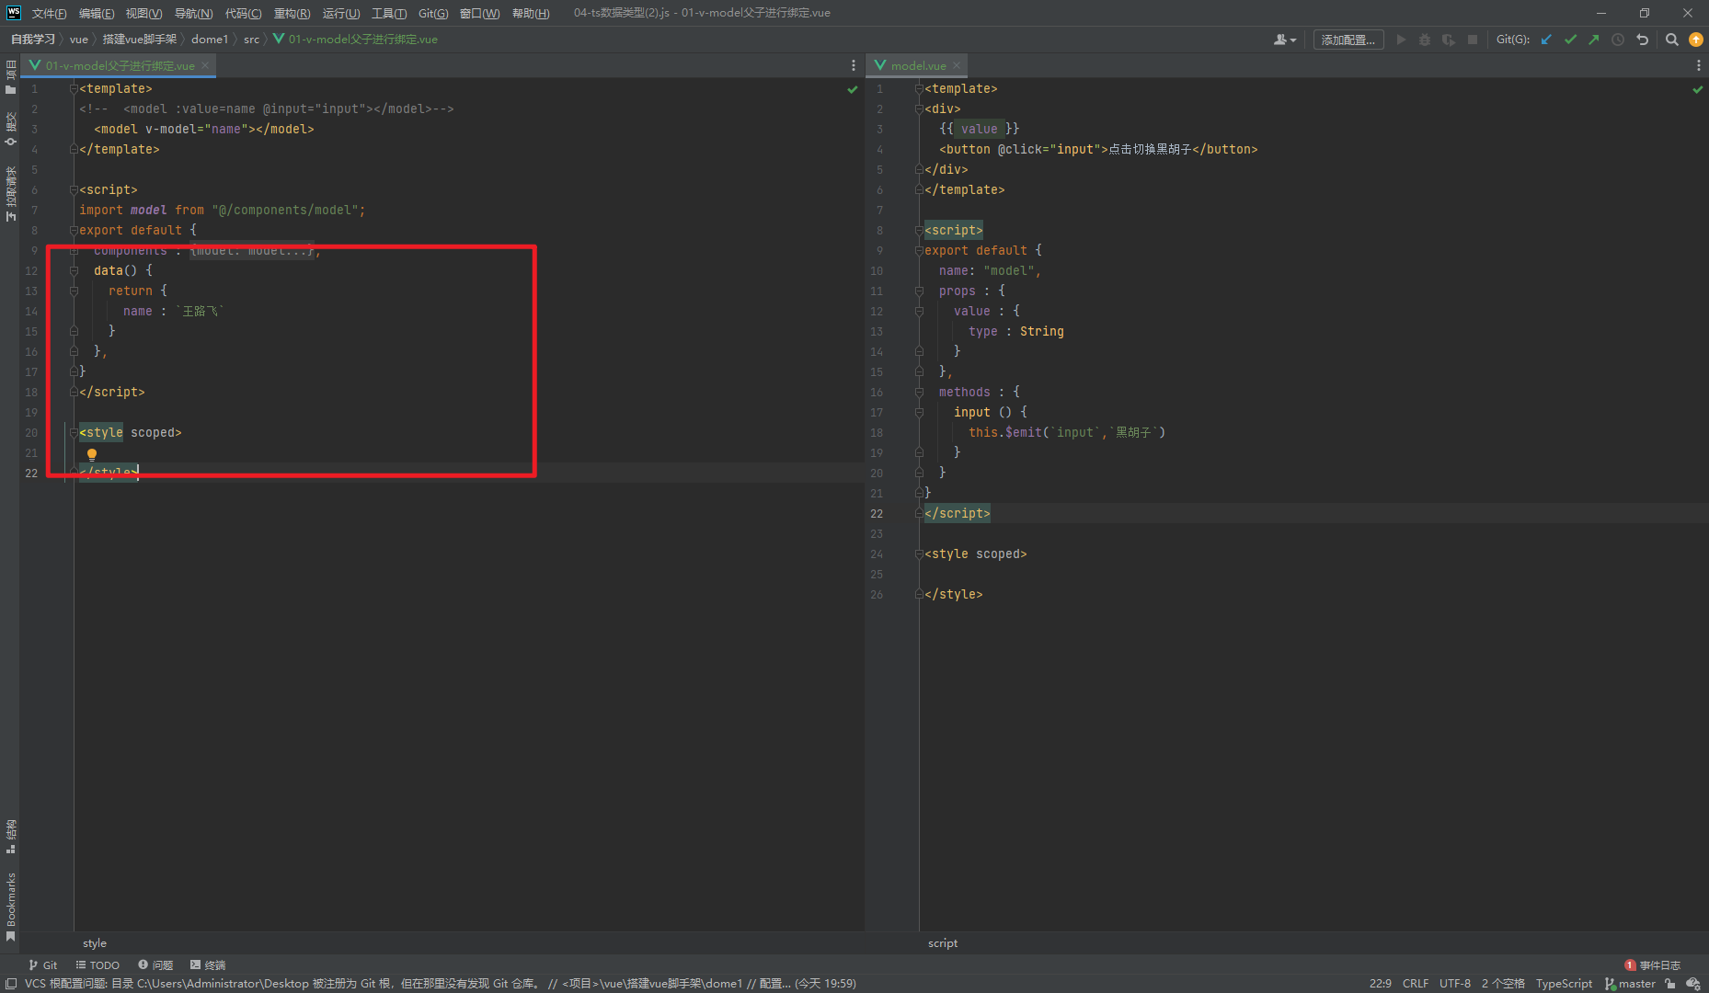This screenshot has height=993, width=1709.
Task: Open the Git tool window button
Action: click(x=43, y=965)
